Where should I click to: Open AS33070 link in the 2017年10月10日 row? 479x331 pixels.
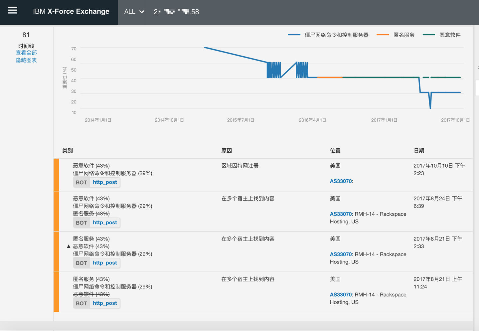pyautogui.click(x=341, y=181)
